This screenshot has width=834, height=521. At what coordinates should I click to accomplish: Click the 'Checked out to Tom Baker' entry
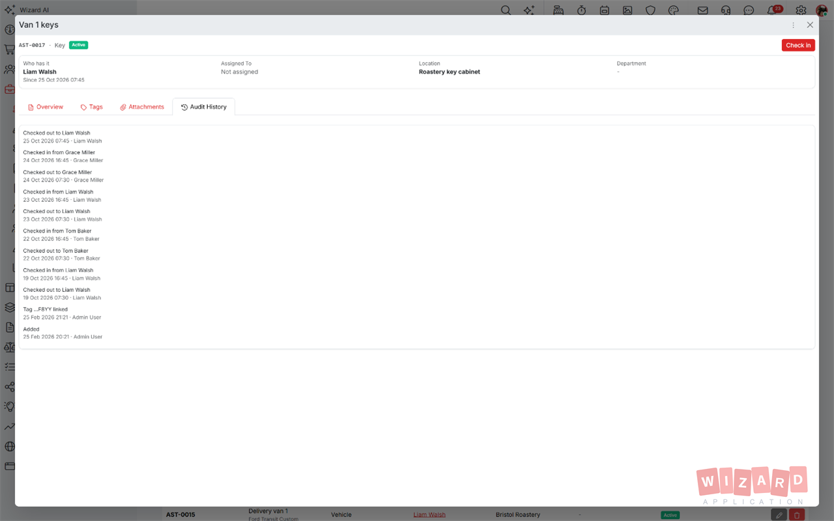coord(56,251)
